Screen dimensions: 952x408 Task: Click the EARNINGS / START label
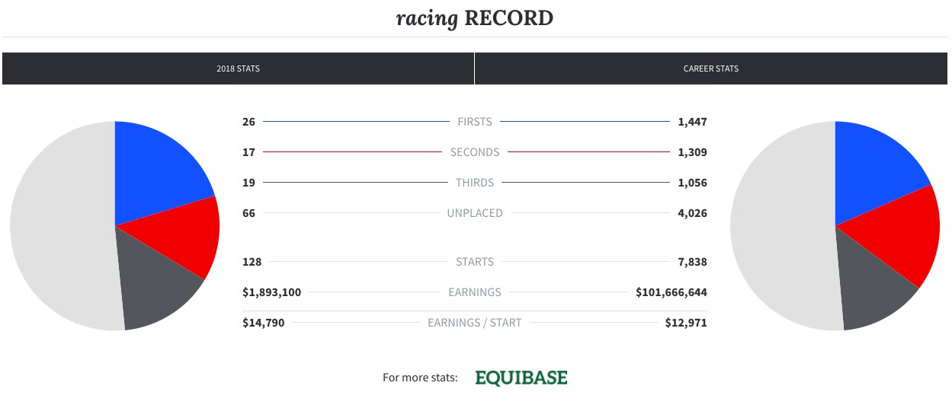(x=475, y=323)
